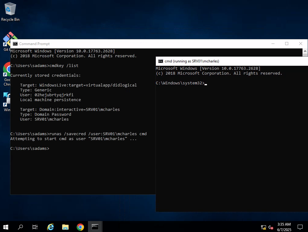Open the Action Center
This screenshot has height=232, width=308.
click(x=300, y=227)
